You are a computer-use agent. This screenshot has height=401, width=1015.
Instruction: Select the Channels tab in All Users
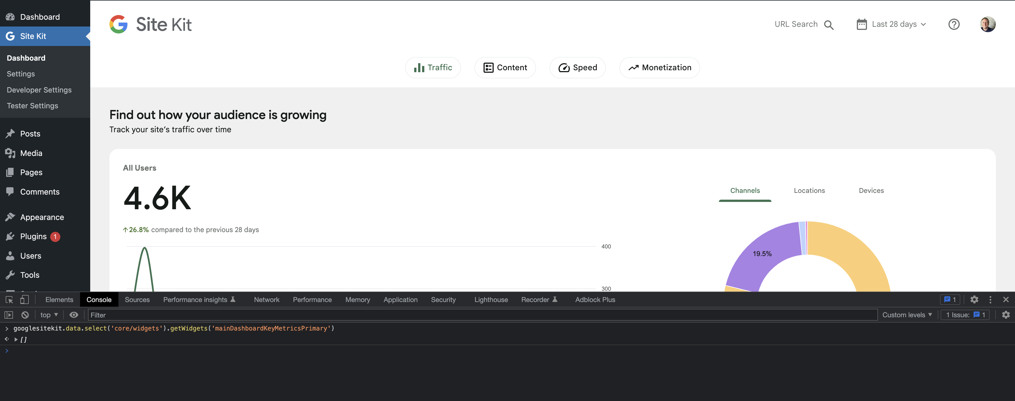point(745,190)
